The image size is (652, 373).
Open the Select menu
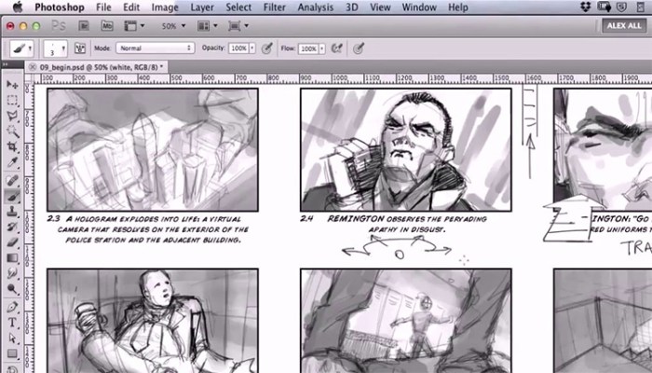pyautogui.click(x=238, y=7)
